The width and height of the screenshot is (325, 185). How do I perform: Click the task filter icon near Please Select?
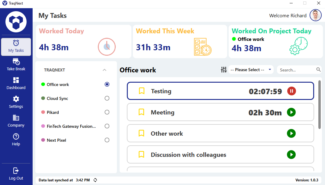coord(224,69)
